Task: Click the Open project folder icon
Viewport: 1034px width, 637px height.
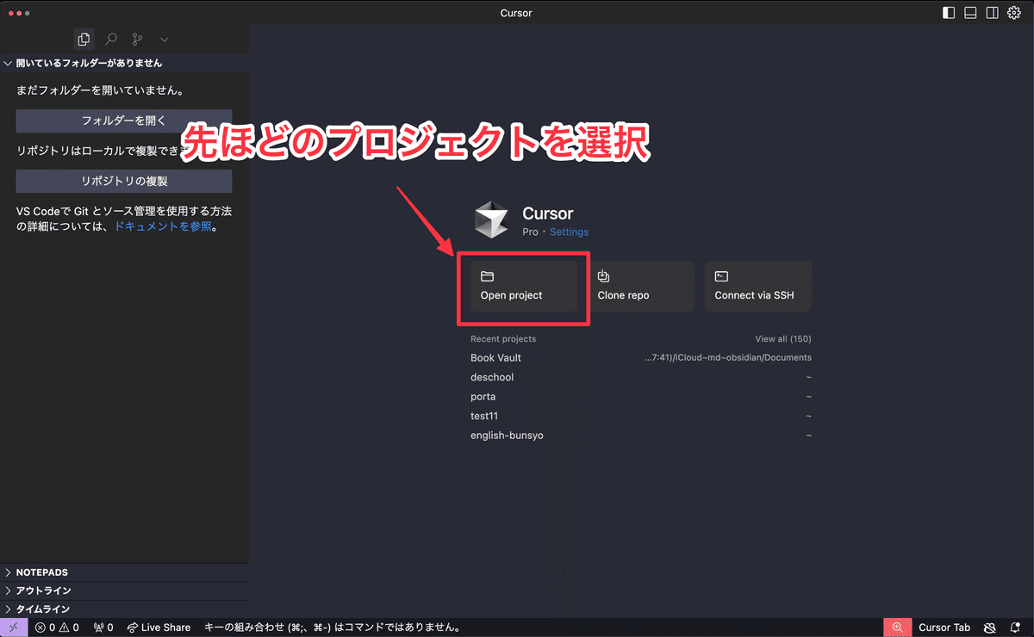Action: click(488, 276)
